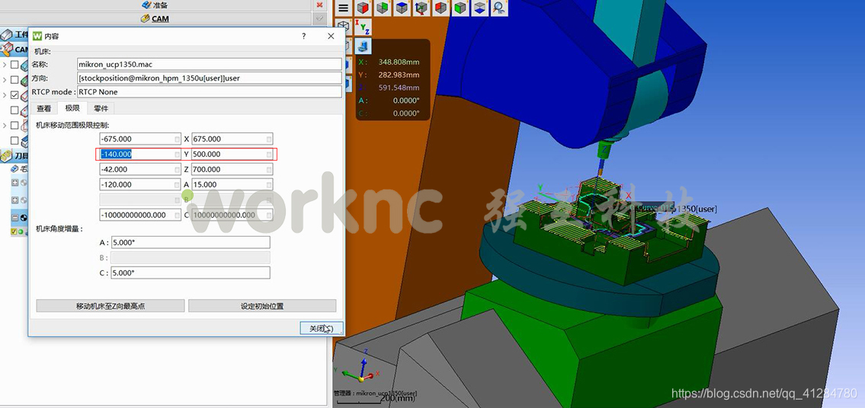Toggle the yellow checked box in tool list

[13, 231]
